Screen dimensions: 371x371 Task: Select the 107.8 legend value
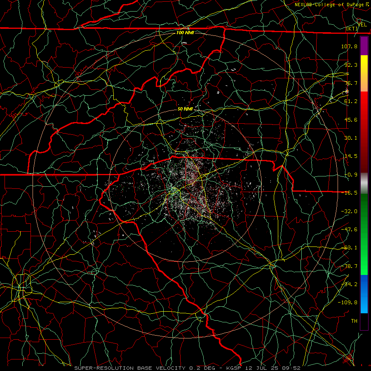[349, 46]
